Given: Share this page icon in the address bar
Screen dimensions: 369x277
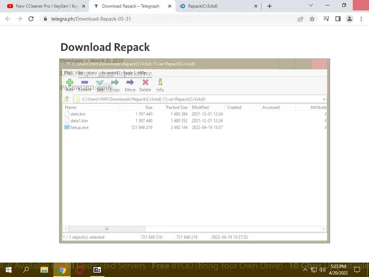Looking at the screenshot, I should (x=301, y=19).
